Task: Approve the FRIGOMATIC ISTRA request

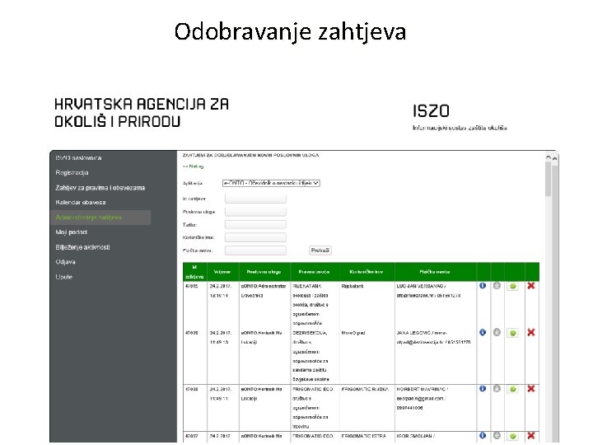Action: click(x=513, y=436)
